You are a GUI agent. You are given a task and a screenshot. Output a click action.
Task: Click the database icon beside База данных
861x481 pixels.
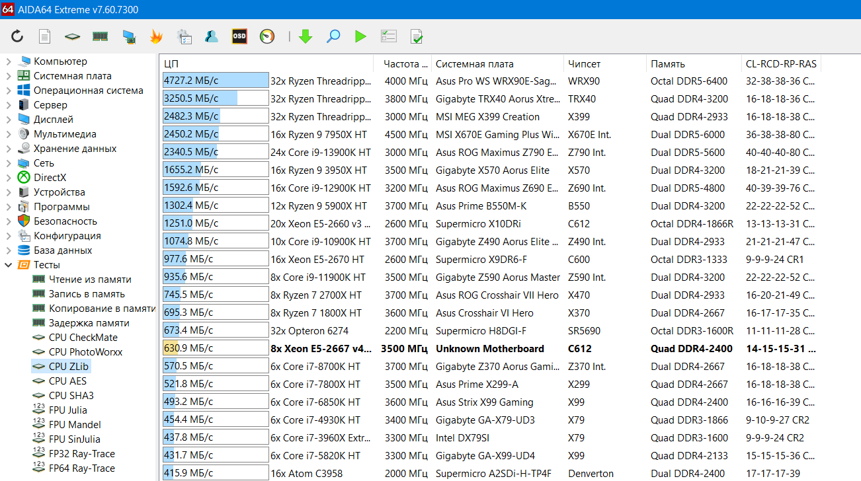[24, 250]
